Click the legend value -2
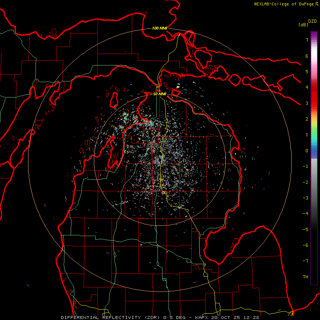Image resolution: width=320 pixels, height=320 pixels. click(x=305, y=182)
